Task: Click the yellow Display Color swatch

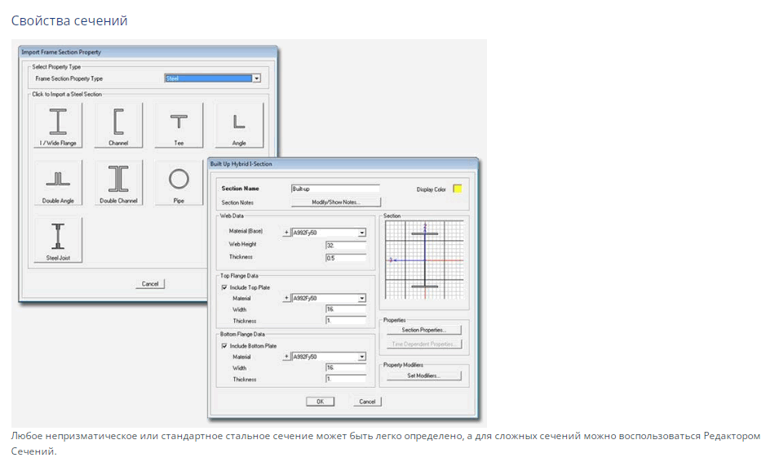Action: 458,189
